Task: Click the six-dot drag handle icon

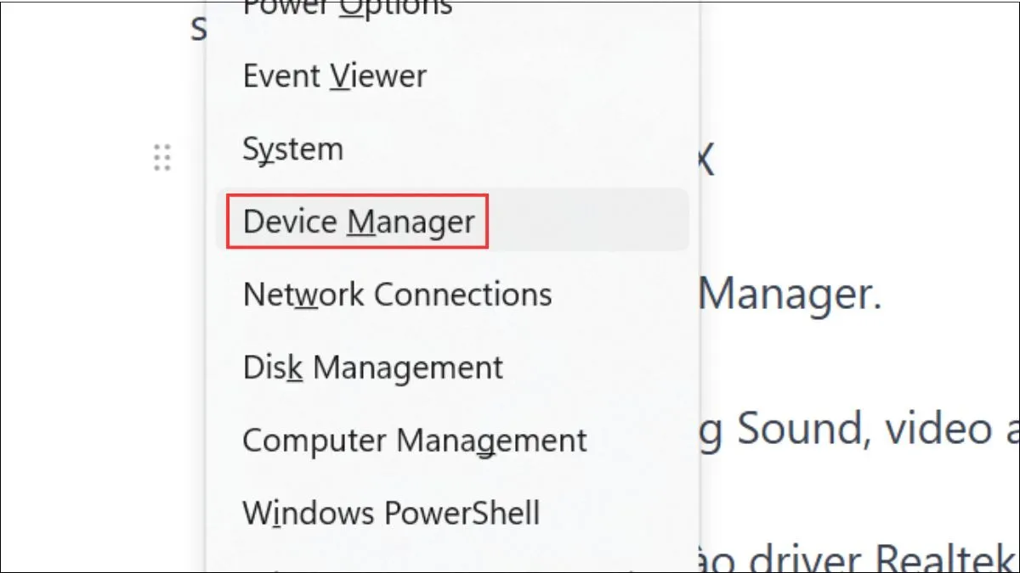Action: tap(161, 158)
